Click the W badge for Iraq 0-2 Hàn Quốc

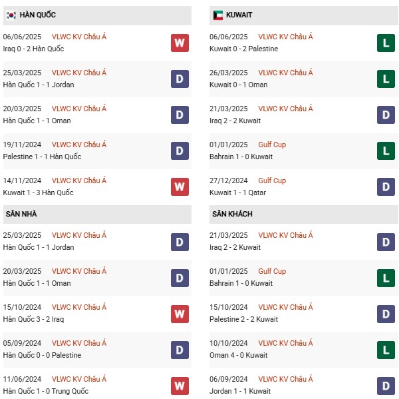pyautogui.click(x=180, y=43)
